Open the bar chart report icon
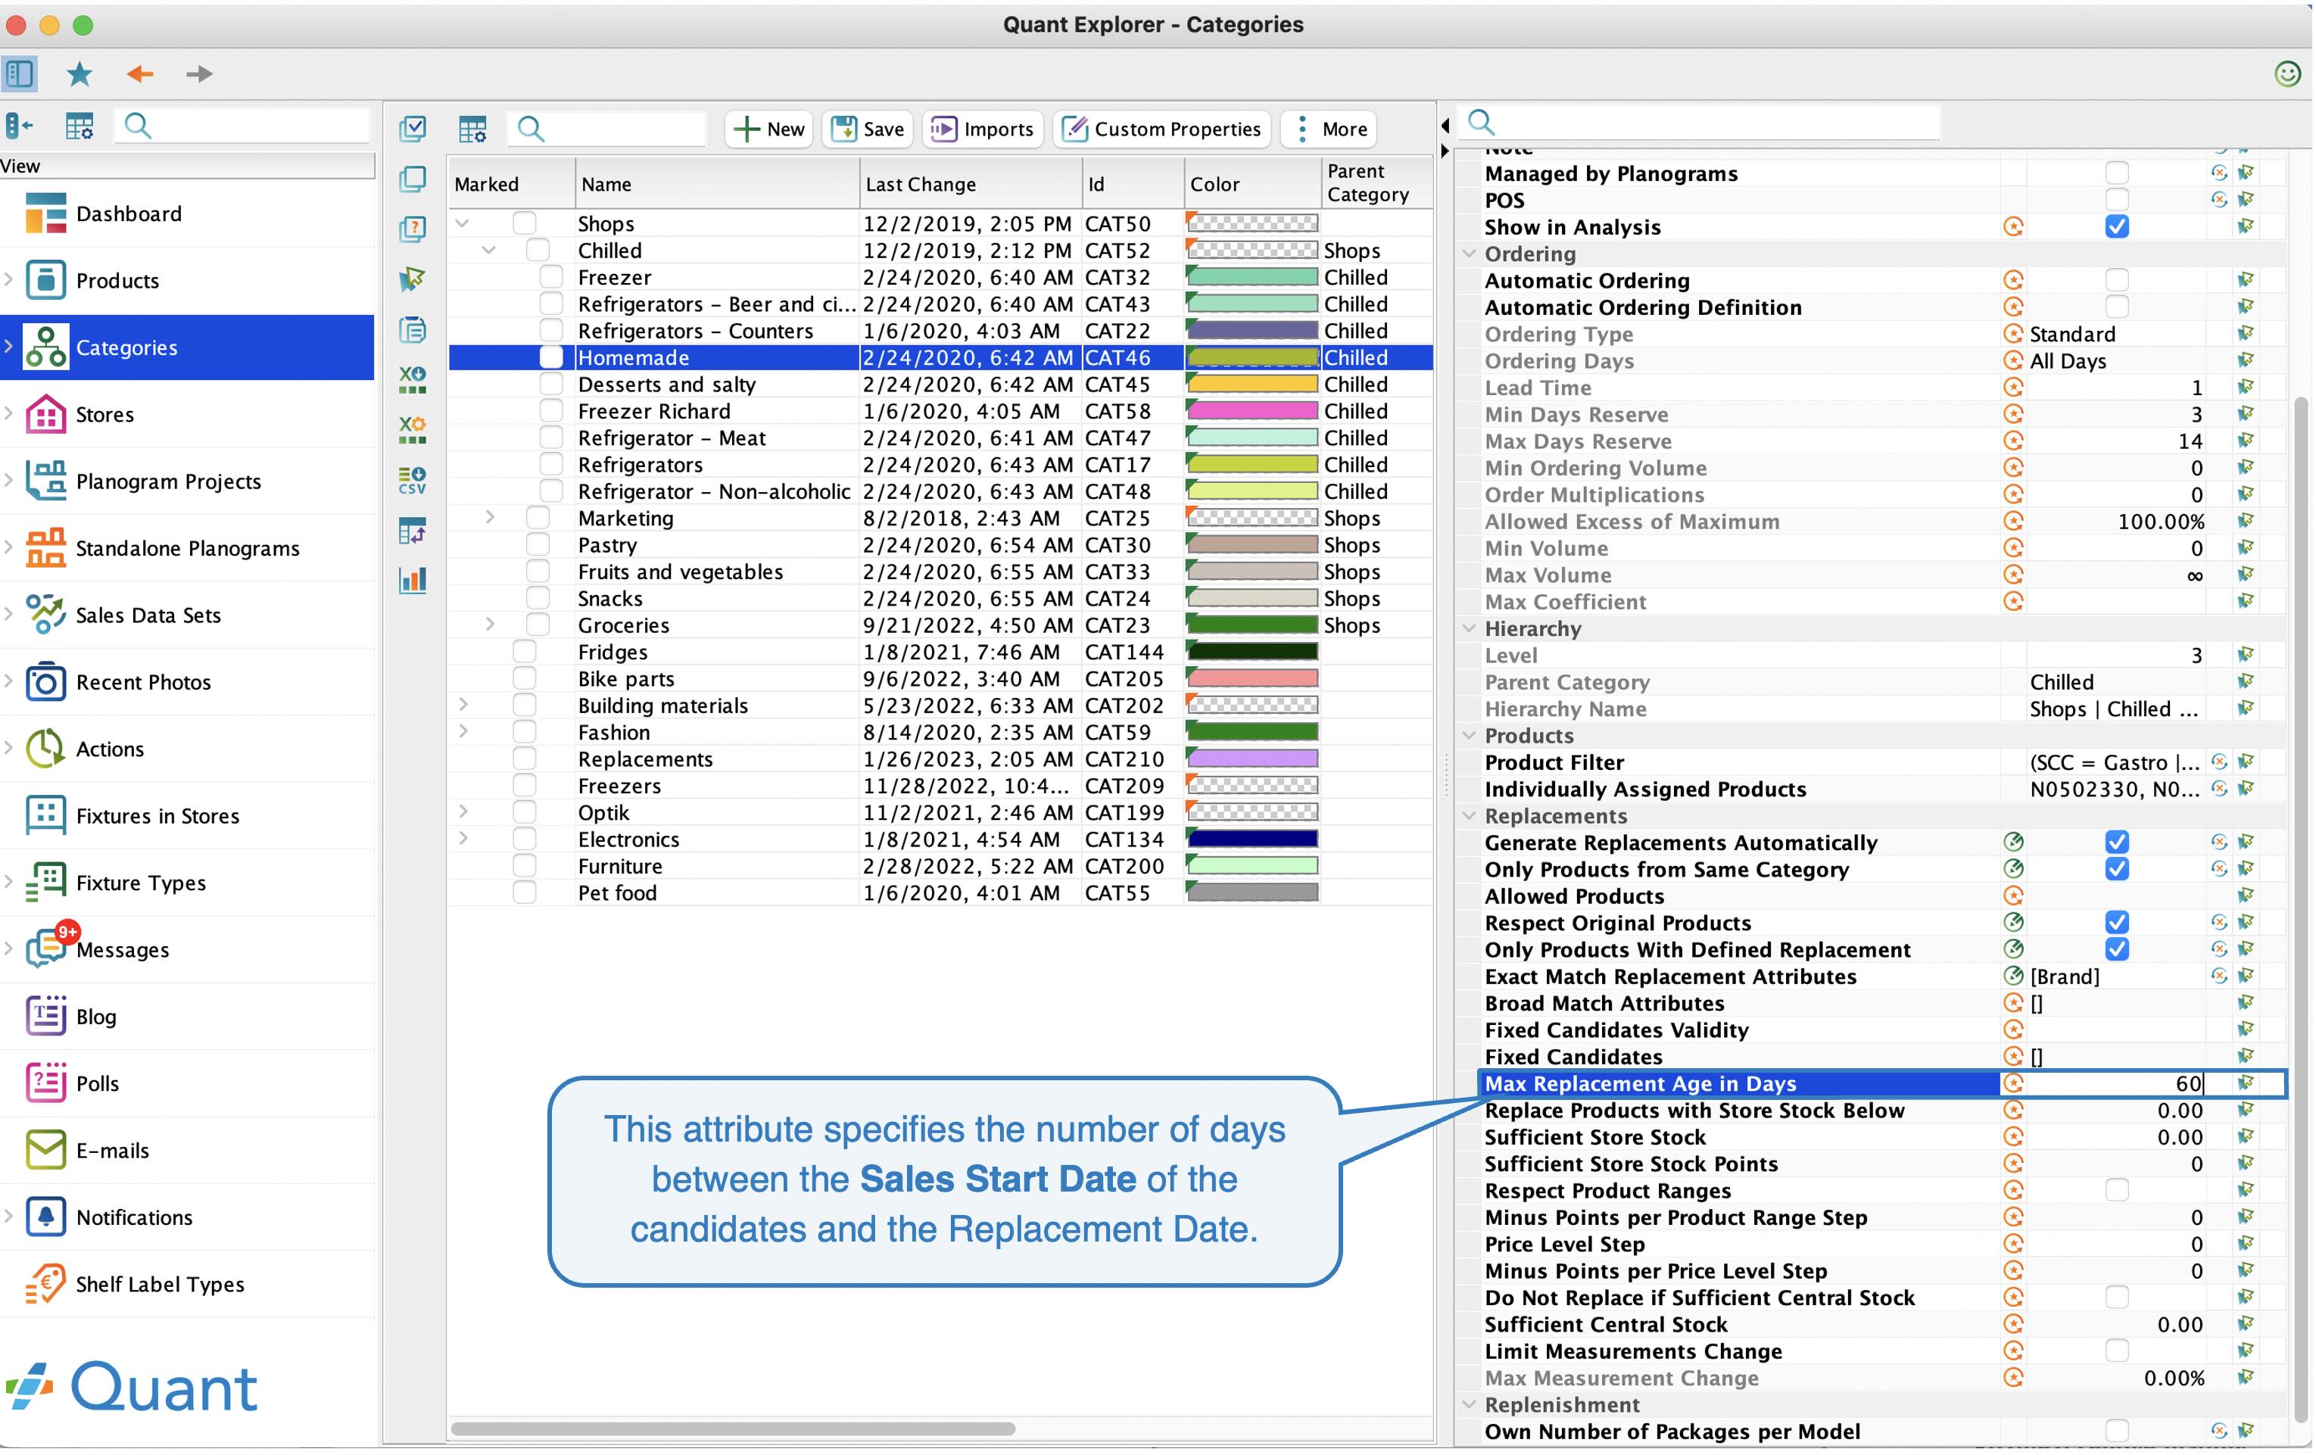 click(x=413, y=580)
